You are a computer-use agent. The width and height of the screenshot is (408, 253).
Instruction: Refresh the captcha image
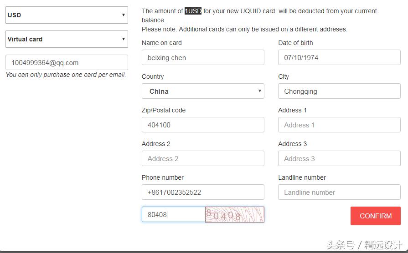(235, 214)
